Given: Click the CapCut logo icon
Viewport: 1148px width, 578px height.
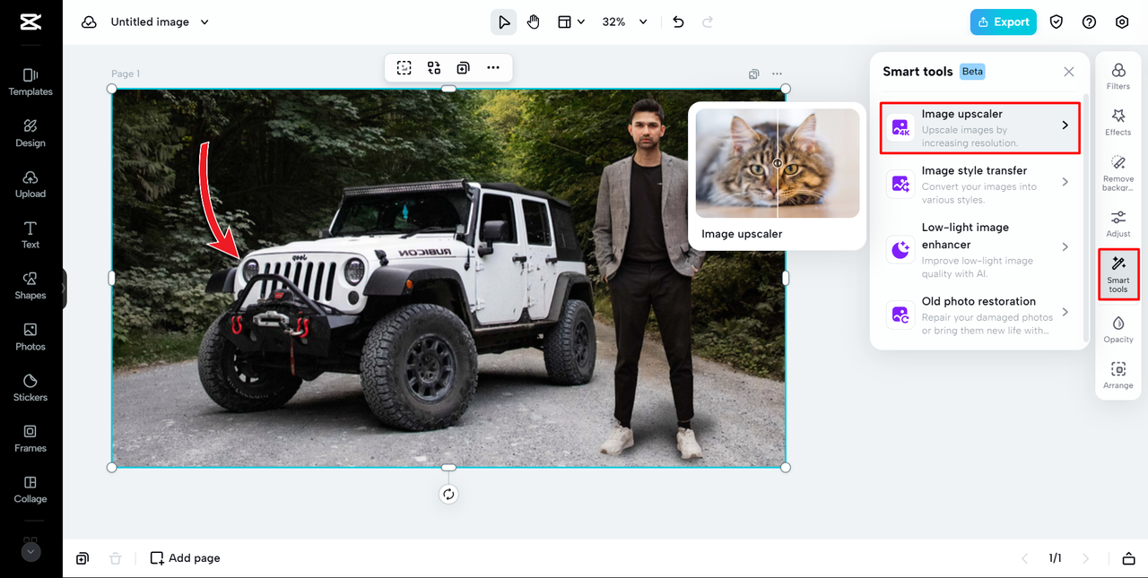Looking at the screenshot, I should 30,22.
